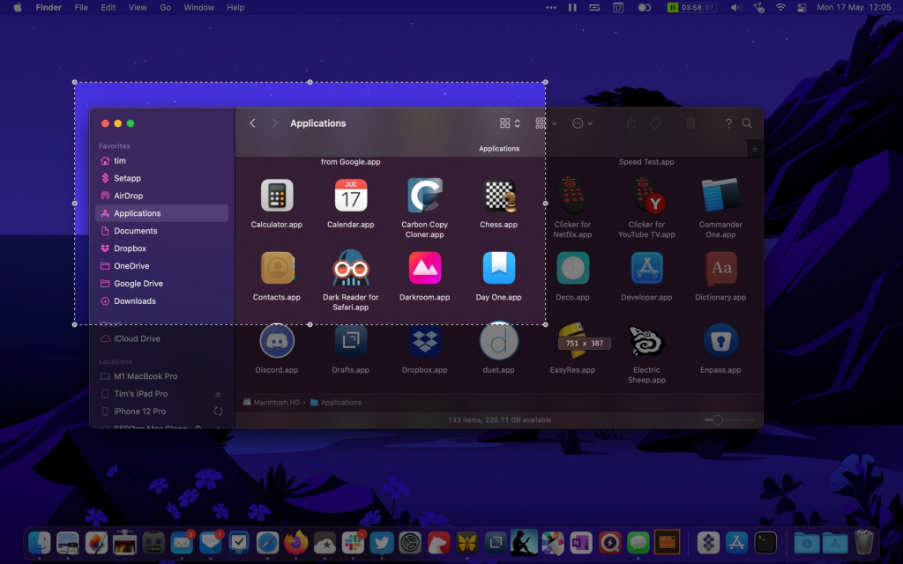Launch Twitter from the Dock
The width and height of the screenshot is (903, 564).
pos(381,543)
